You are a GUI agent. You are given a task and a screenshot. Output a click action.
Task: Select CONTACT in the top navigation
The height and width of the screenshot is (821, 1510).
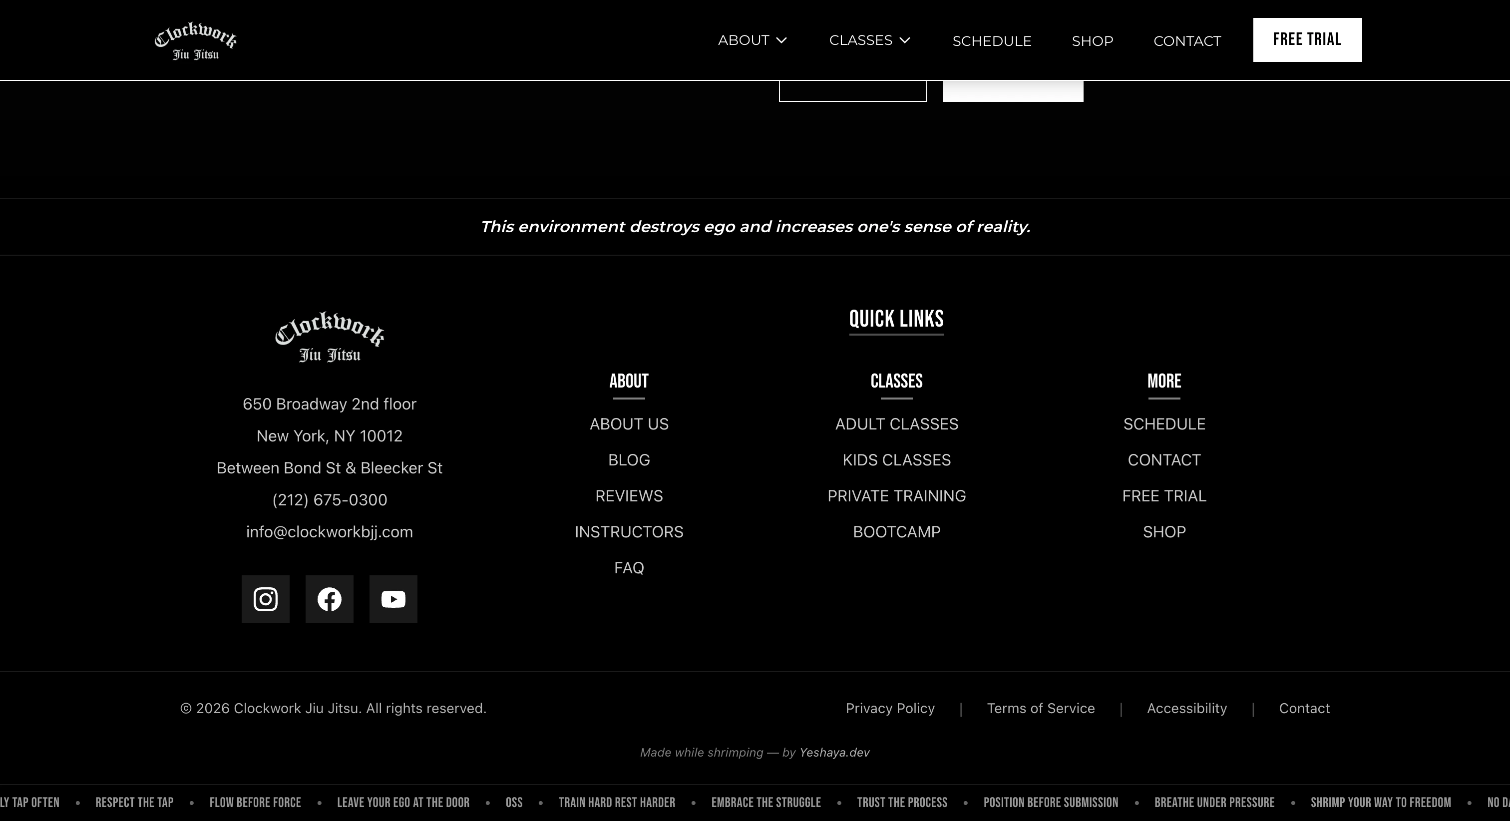click(1187, 40)
